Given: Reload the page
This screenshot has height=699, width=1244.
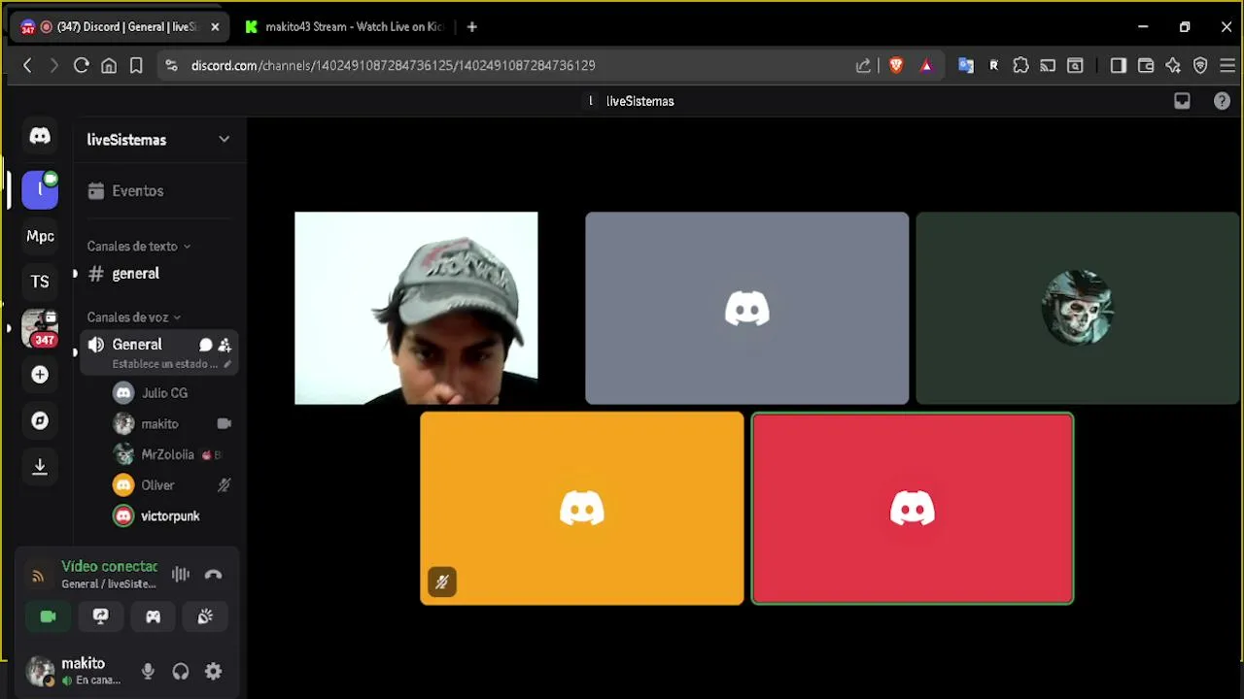Looking at the screenshot, I should tap(82, 65).
